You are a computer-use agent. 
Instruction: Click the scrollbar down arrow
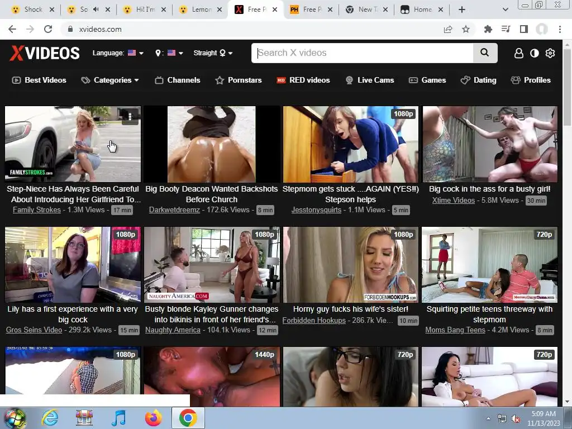pyautogui.click(x=567, y=402)
